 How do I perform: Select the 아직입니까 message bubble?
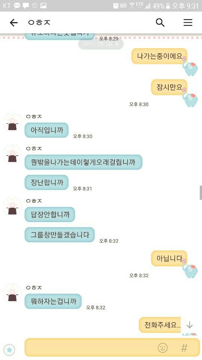click(46, 130)
